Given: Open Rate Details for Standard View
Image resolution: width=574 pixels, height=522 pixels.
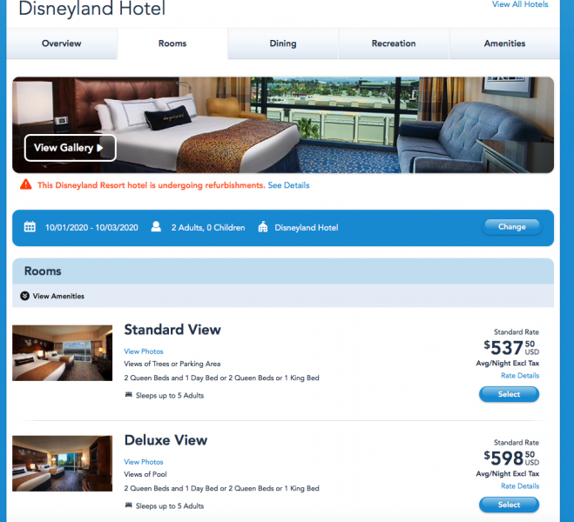Looking at the screenshot, I should click(520, 376).
